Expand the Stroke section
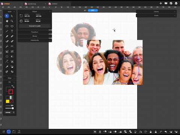Image resolution: width=180 pixels, height=135 pixels. [x=34, y=36]
